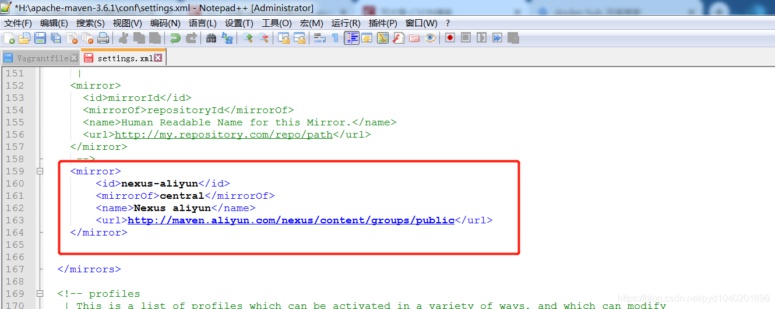The image size is (775, 309).
Task: Create a new document with the New icon
Action: pyautogui.click(x=9, y=38)
